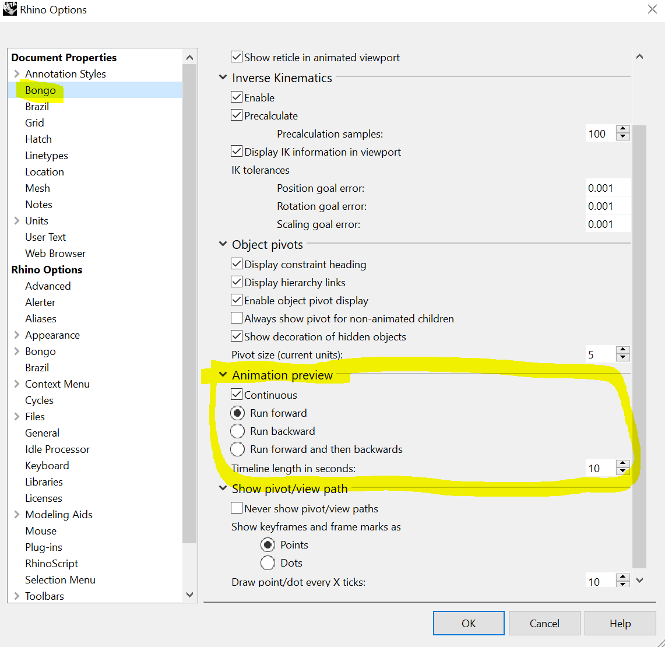Open the Advanced options page
This screenshot has height=647, width=665.
coord(48,286)
